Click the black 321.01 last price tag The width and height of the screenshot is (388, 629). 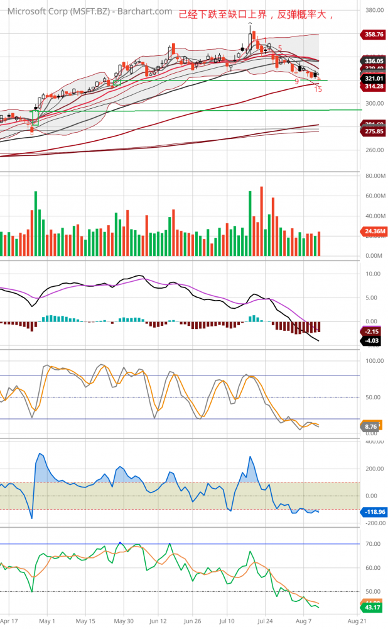pos(374,78)
